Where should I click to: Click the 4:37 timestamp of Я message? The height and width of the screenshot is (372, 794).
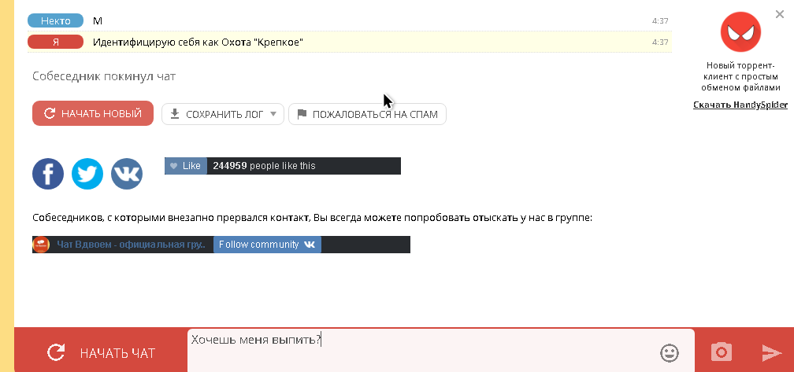point(660,42)
